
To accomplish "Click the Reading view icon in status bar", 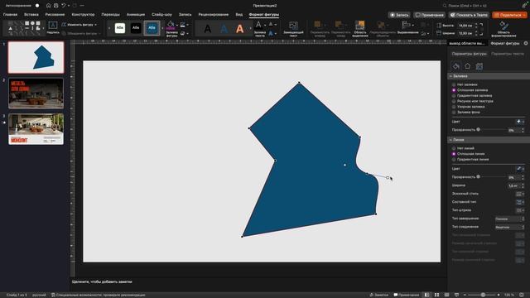I will (x=446, y=295).
